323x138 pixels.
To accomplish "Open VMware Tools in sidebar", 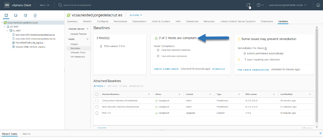I will [78, 53].
